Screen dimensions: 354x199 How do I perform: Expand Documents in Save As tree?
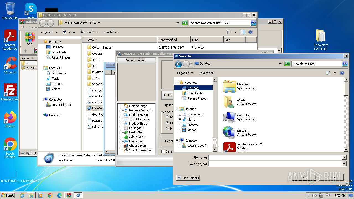tap(180, 114)
